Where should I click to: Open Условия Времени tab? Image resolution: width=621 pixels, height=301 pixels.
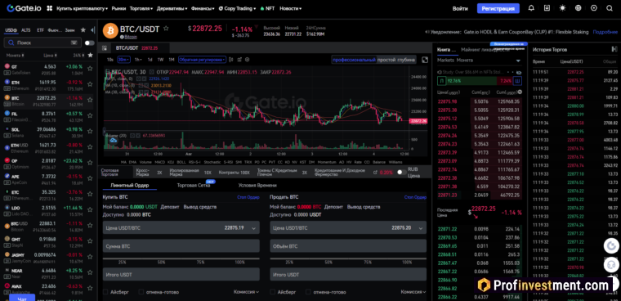click(257, 185)
